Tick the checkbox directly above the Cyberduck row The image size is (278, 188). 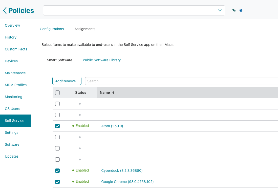click(57, 159)
